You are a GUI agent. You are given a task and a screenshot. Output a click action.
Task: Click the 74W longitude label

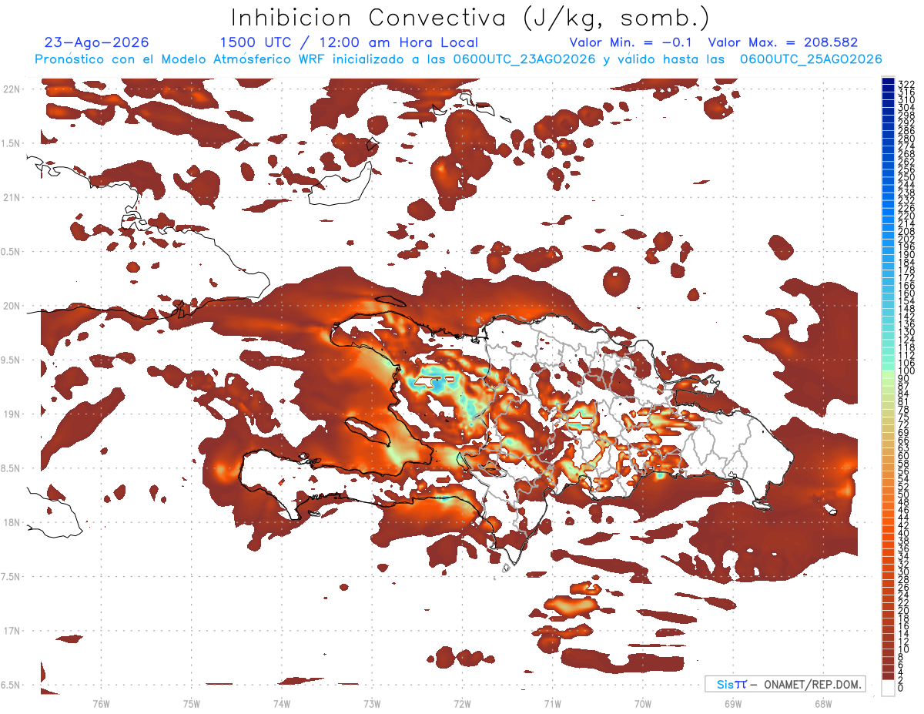click(x=282, y=703)
